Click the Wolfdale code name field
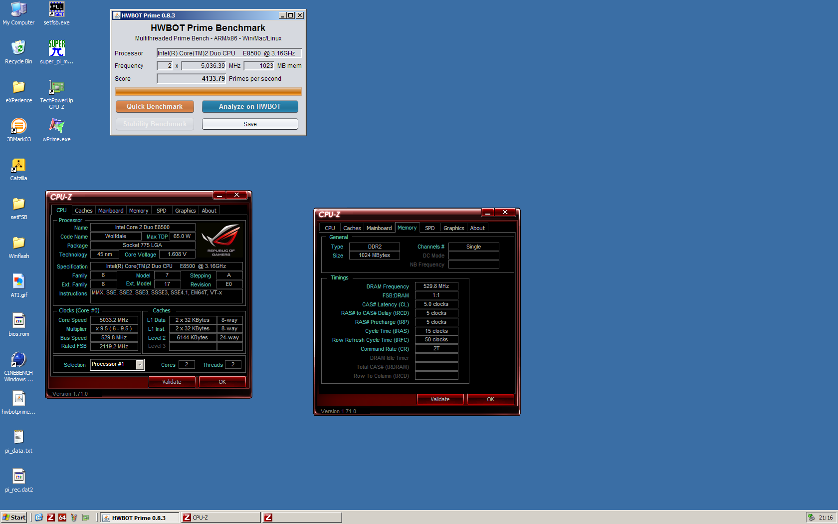The height and width of the screenshot is (524, 838). pyautogui.click(x=116, y=237)
